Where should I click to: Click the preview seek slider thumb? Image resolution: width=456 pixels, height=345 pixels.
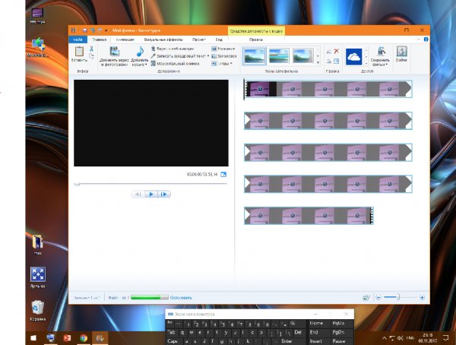77,184
